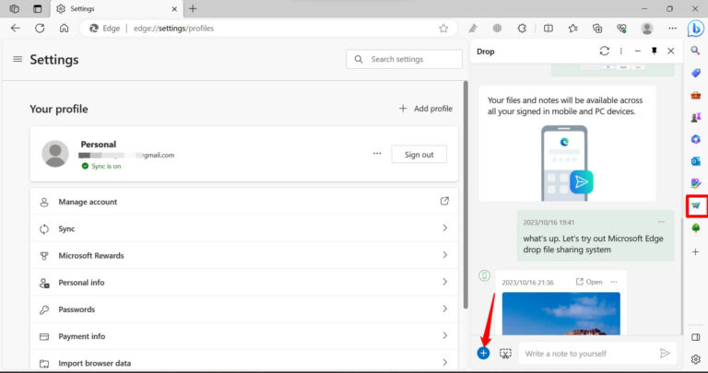708x373 pixels.
Task: Go to the home page
Action: 65,28
